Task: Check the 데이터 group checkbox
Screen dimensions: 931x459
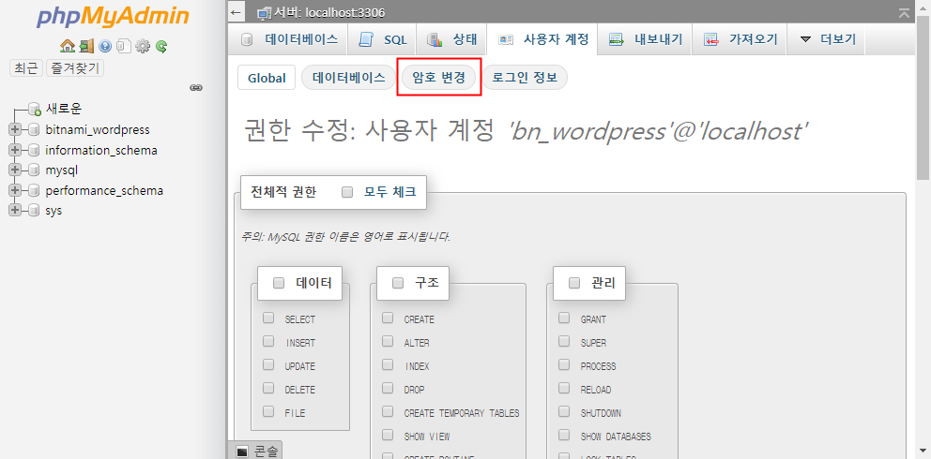Action: [x=279, y=283]
